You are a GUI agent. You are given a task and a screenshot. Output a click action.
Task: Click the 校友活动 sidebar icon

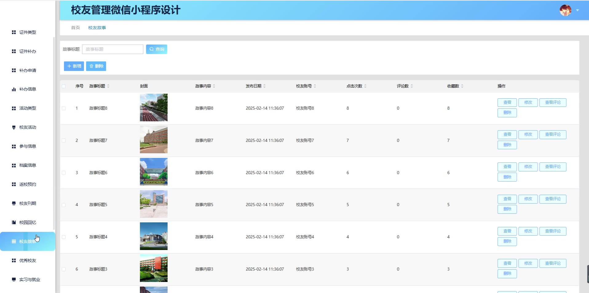[x=14, y=127]
